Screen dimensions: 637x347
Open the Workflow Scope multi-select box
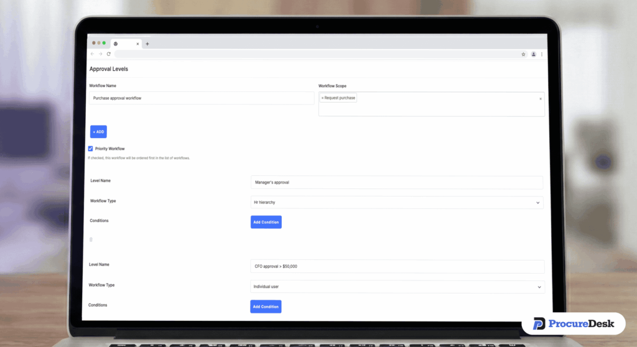click(432, 104)
